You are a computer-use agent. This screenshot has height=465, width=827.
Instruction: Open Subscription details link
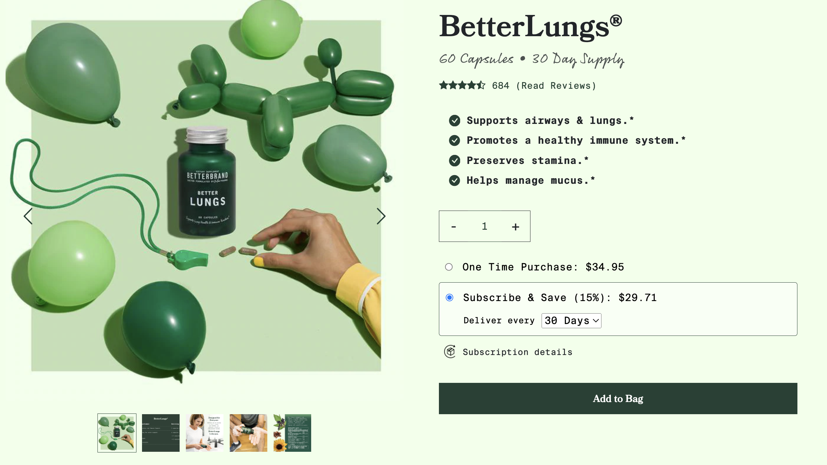[517, 352]
